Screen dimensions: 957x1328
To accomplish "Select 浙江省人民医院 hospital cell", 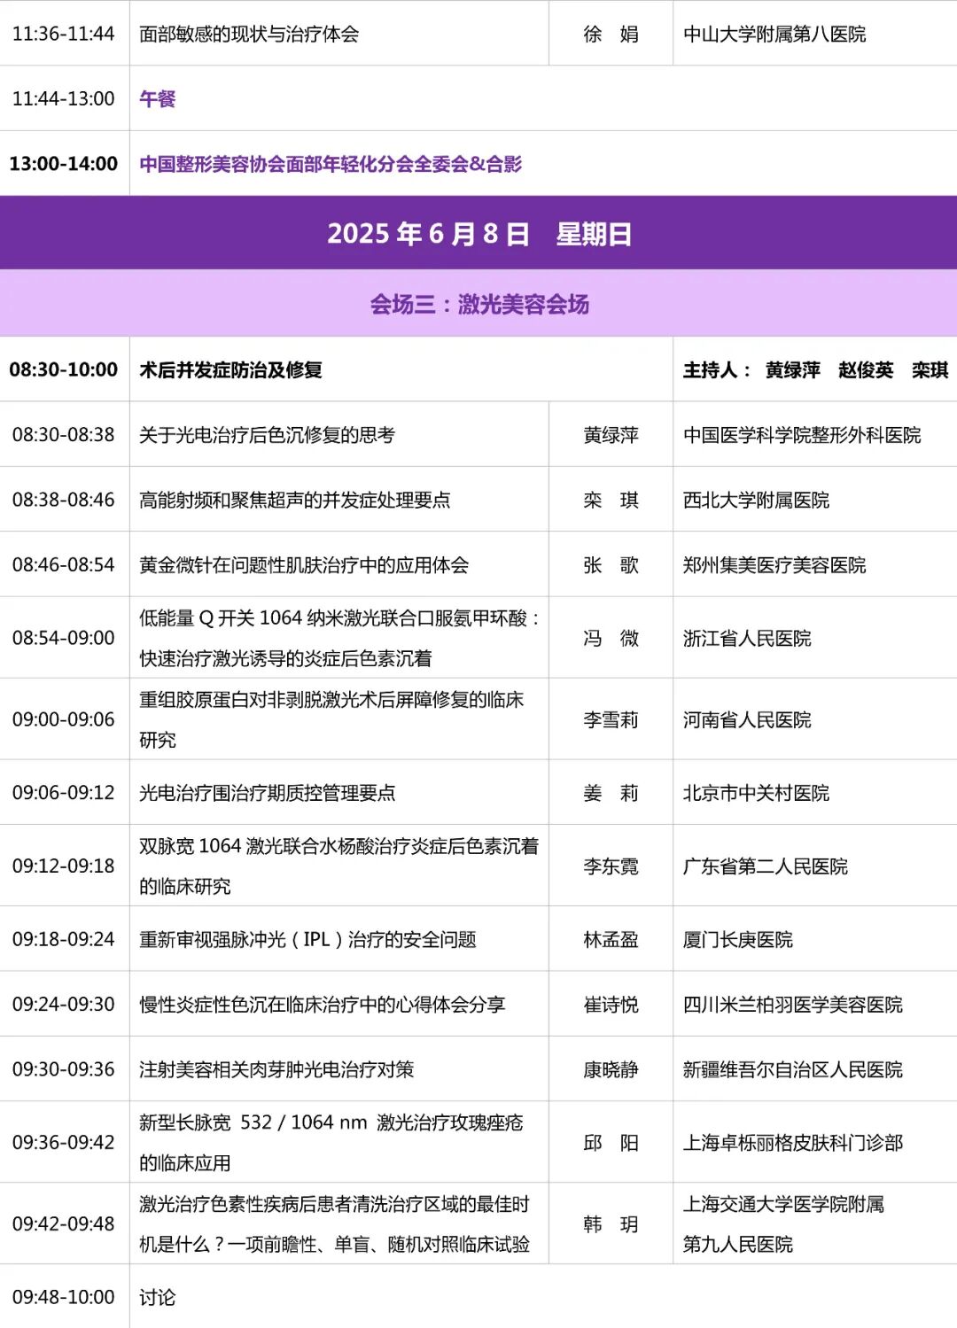I will coord(749,637).
